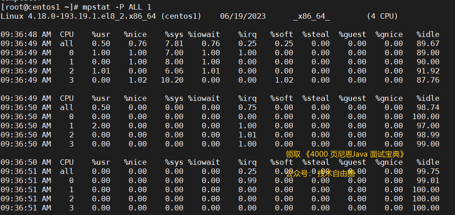Viewport: 455px width, 215px height.
Task: Click CPU number '2' in the 09:36:51 row
Action: pyautogui.click(x=71, y=199)
